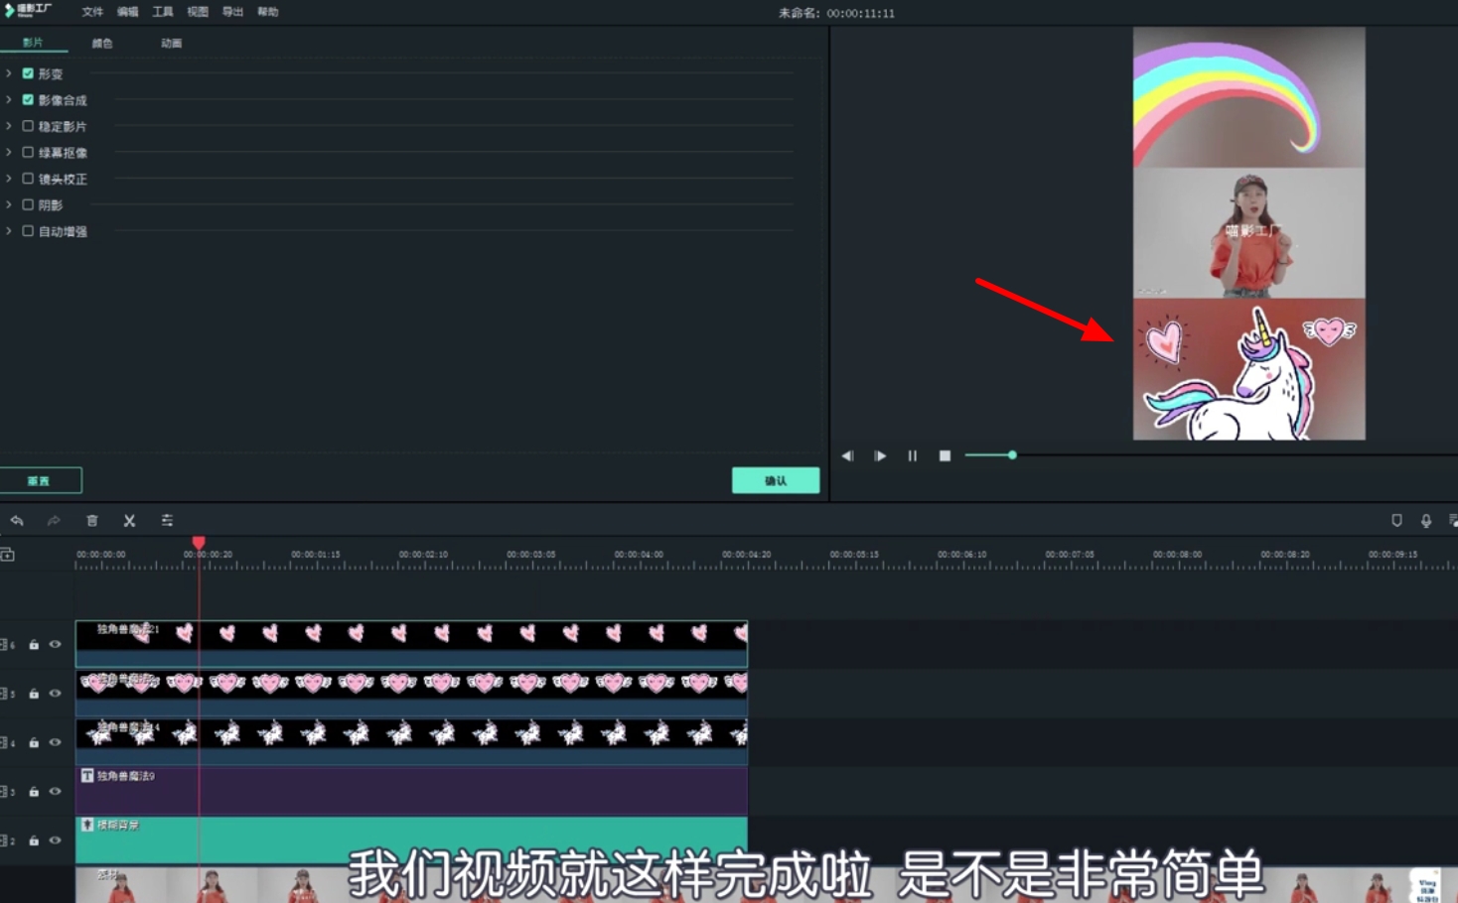1458x903 pixels.
Task: Select the Delete (trash) icon in timeline toolbar
Action: (x=92, y=520)
